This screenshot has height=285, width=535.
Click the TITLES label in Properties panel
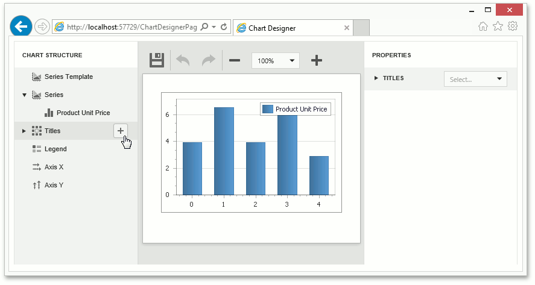point(393,78)
